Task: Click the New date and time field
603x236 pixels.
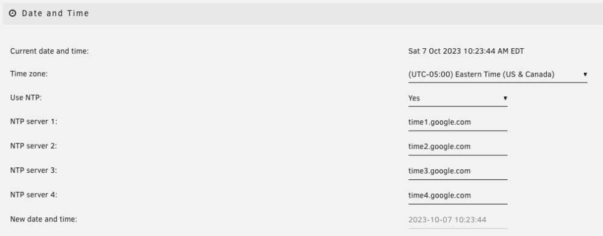Action: point(458,220)
